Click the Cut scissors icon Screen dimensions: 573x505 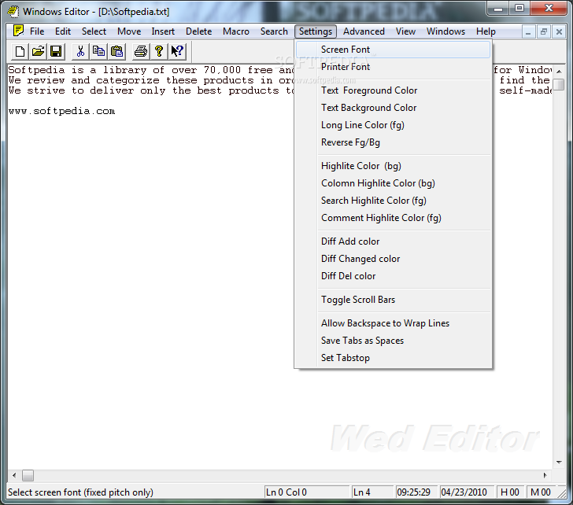80,51
